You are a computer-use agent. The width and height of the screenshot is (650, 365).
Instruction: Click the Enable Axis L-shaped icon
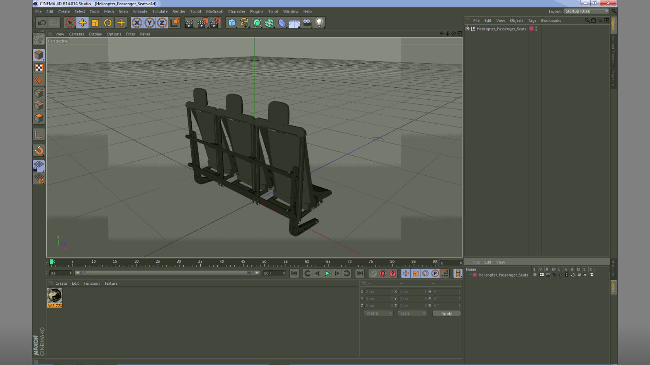(39, 134)
